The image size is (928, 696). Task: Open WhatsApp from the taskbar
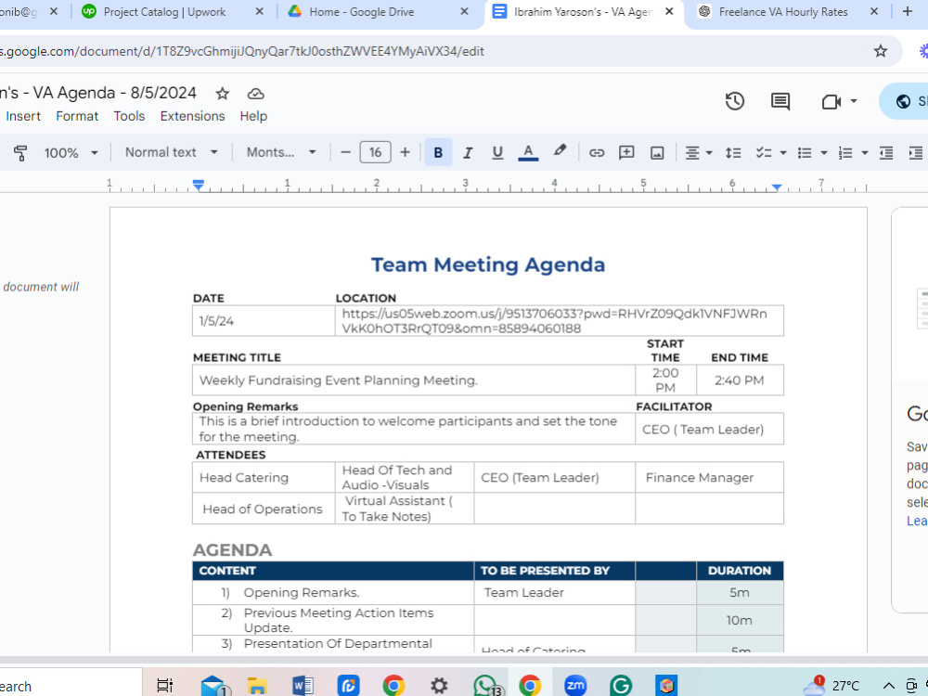[x=485, y=686]
